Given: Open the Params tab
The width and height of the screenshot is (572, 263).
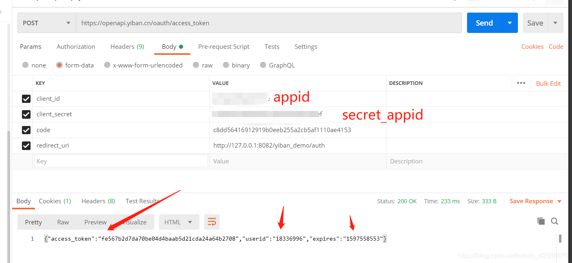Looking at the screenshot, I should pos(31,46).
